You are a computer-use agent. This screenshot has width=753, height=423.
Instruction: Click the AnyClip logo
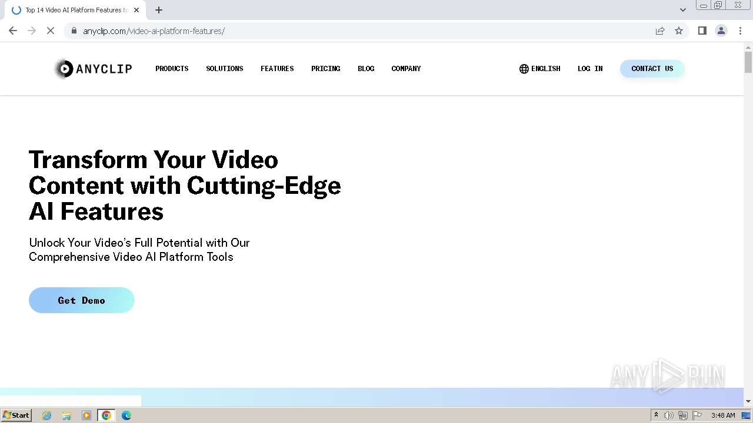(93, 69)
